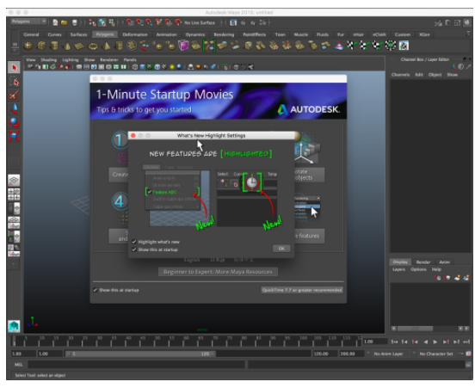The height and width of the screenshot is (388, 475).
Task: Play animation backward
Action: 425,342
